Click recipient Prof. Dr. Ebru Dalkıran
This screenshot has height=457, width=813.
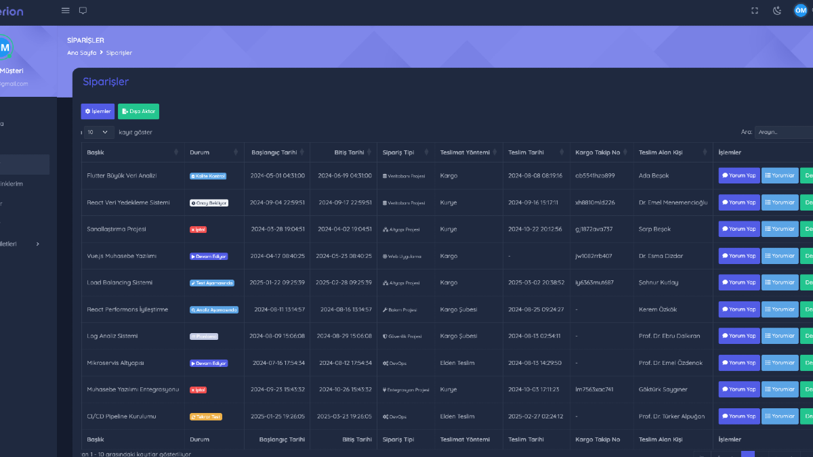point(669,336)
